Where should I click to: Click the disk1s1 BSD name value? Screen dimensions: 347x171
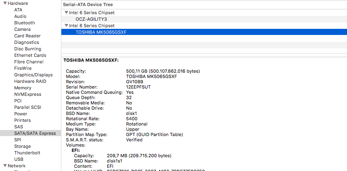point(114,161)
